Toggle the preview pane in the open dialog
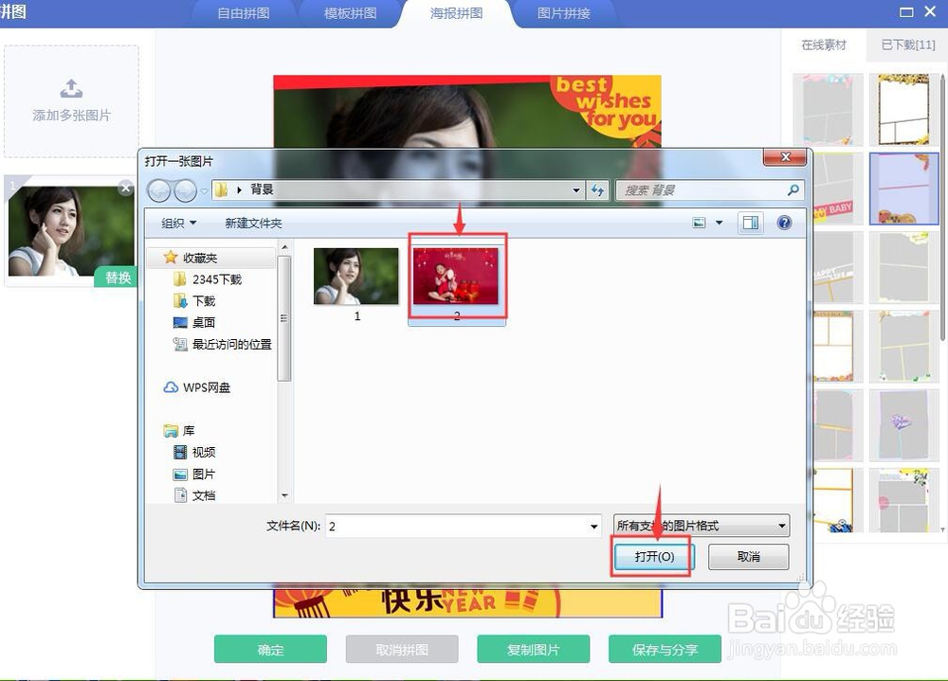 click(750, 223)
